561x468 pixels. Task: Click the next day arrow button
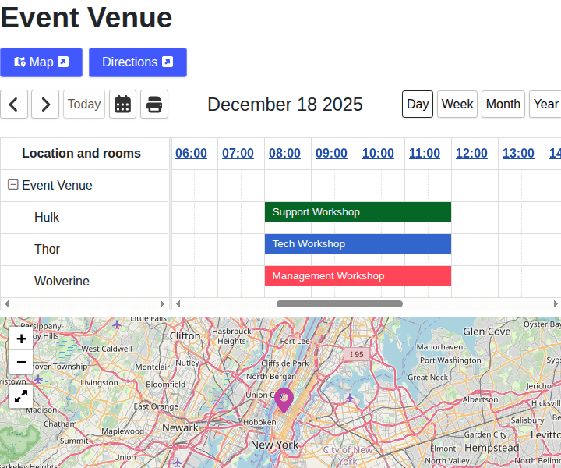pos(45,104)
